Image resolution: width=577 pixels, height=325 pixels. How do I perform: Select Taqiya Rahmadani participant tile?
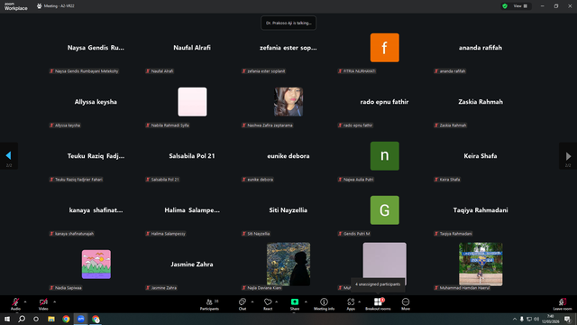(481, 210)
